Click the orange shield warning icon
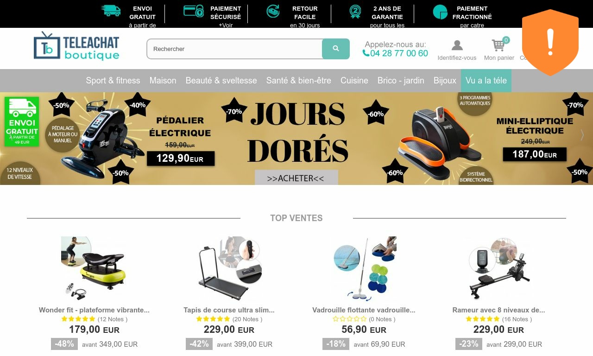 [550, 42]
